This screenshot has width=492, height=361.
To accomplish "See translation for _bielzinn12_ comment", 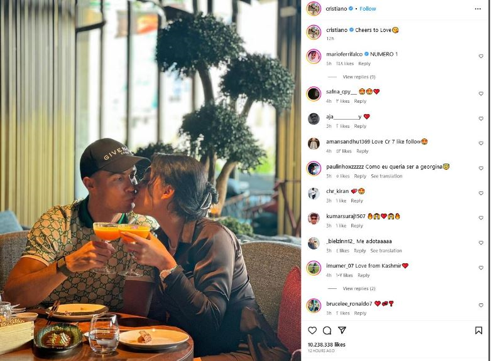I will [386, 251].
